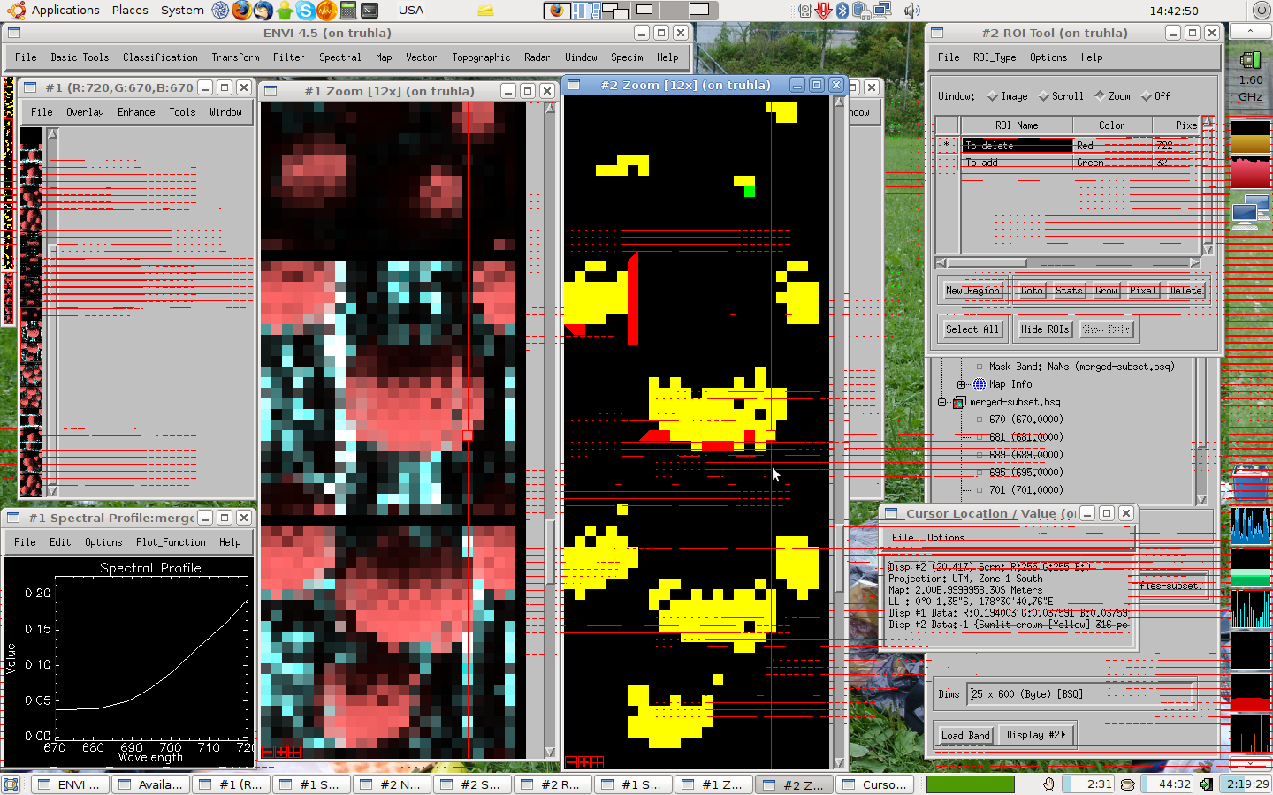Select the To add ROI row name
1273x795 pixels.
pyautogui.click(x=1017, y=163)
